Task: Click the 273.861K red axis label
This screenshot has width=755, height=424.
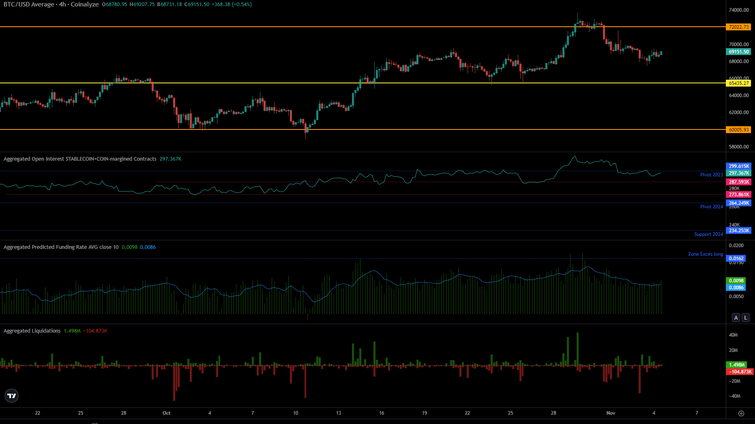Action: (739, 195)
